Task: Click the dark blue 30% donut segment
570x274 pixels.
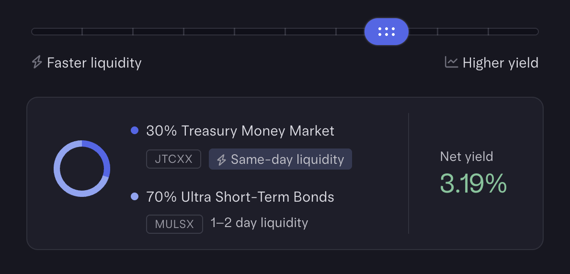Action: pos(103,155)
